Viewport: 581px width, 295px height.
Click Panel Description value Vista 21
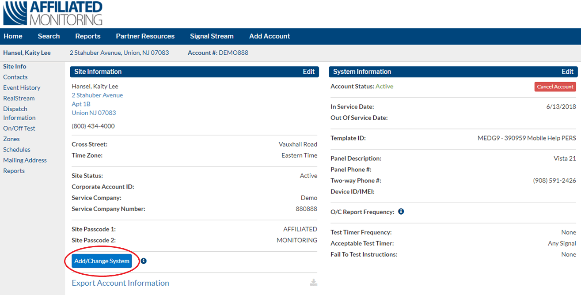coord(565,158)
